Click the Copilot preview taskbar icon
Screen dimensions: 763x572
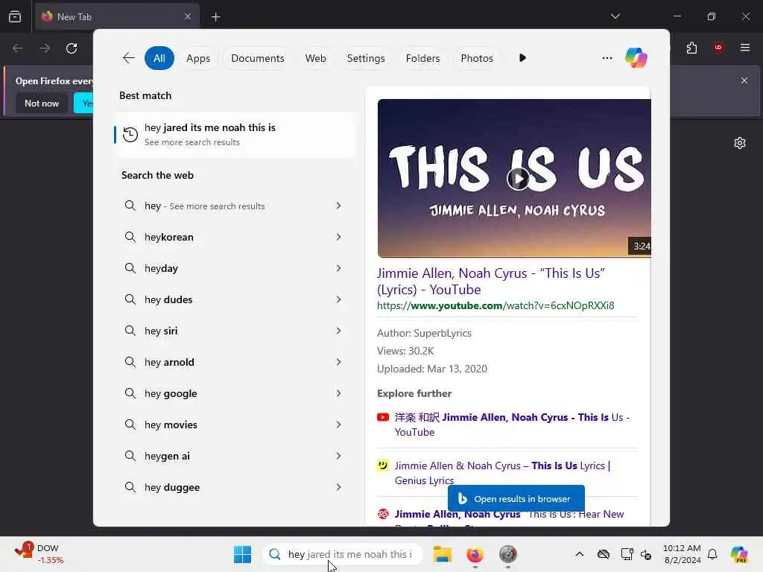pos(739,554)
